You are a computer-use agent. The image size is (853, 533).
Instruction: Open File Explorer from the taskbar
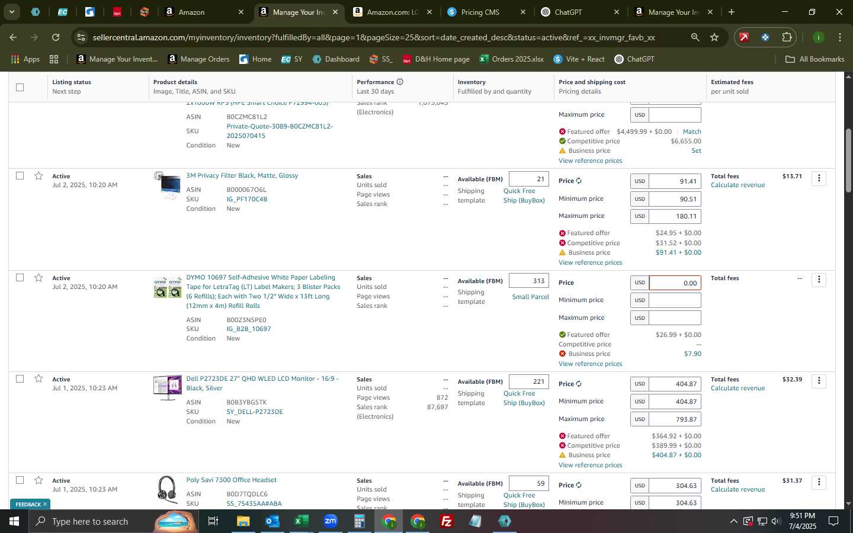243,521
